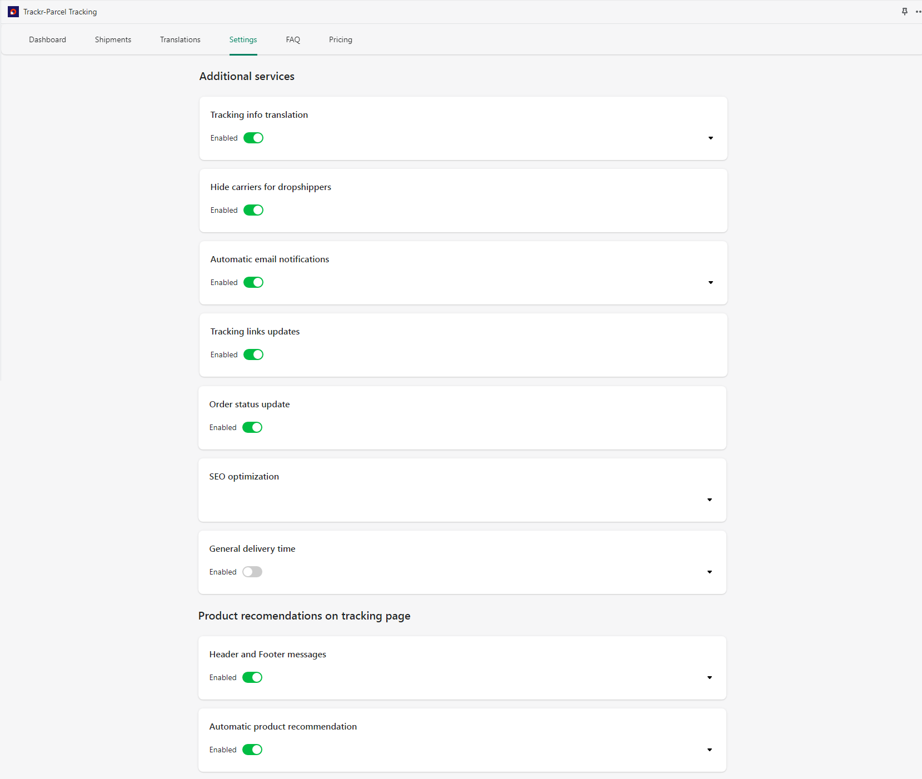Expand the Tracking info translation section
The height and width of the screenshot is (779, 922).
click(710, 138)
